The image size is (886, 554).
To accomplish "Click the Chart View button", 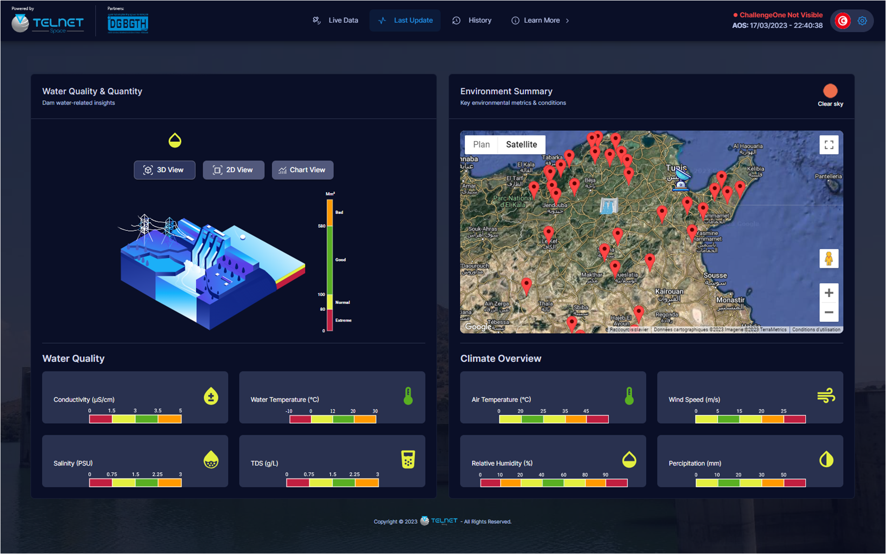I will (x=302, y=170).
